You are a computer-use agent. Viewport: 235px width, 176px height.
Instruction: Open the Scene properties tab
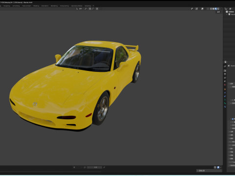pyautogui.click(x=225, y=81)
